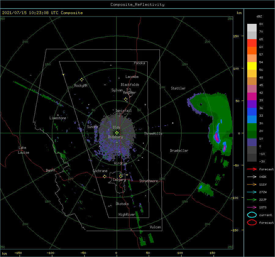Click the white 04DK arrow legend icon
Screen dimensions: 275x257
252,177
